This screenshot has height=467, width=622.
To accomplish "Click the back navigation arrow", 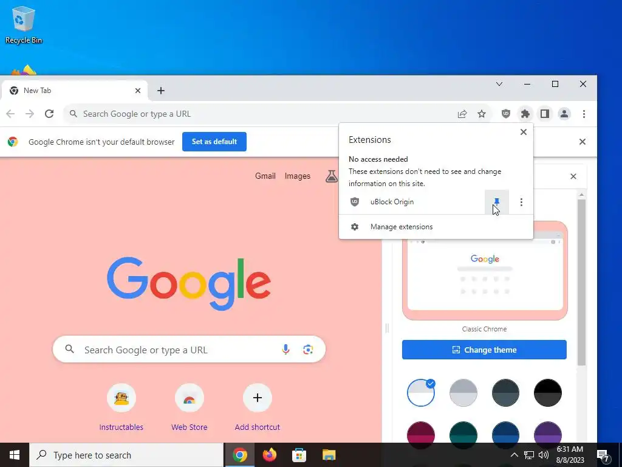I will click(10, 114).
